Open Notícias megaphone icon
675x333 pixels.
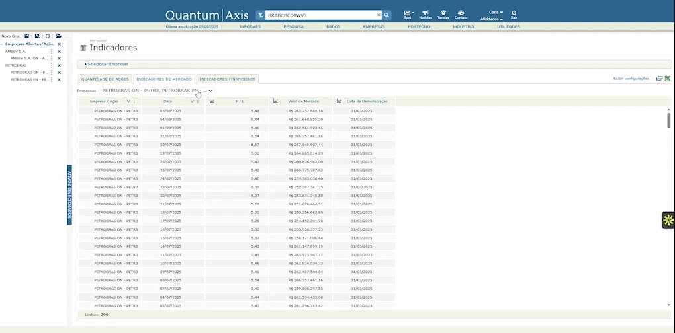pos(426,13)
